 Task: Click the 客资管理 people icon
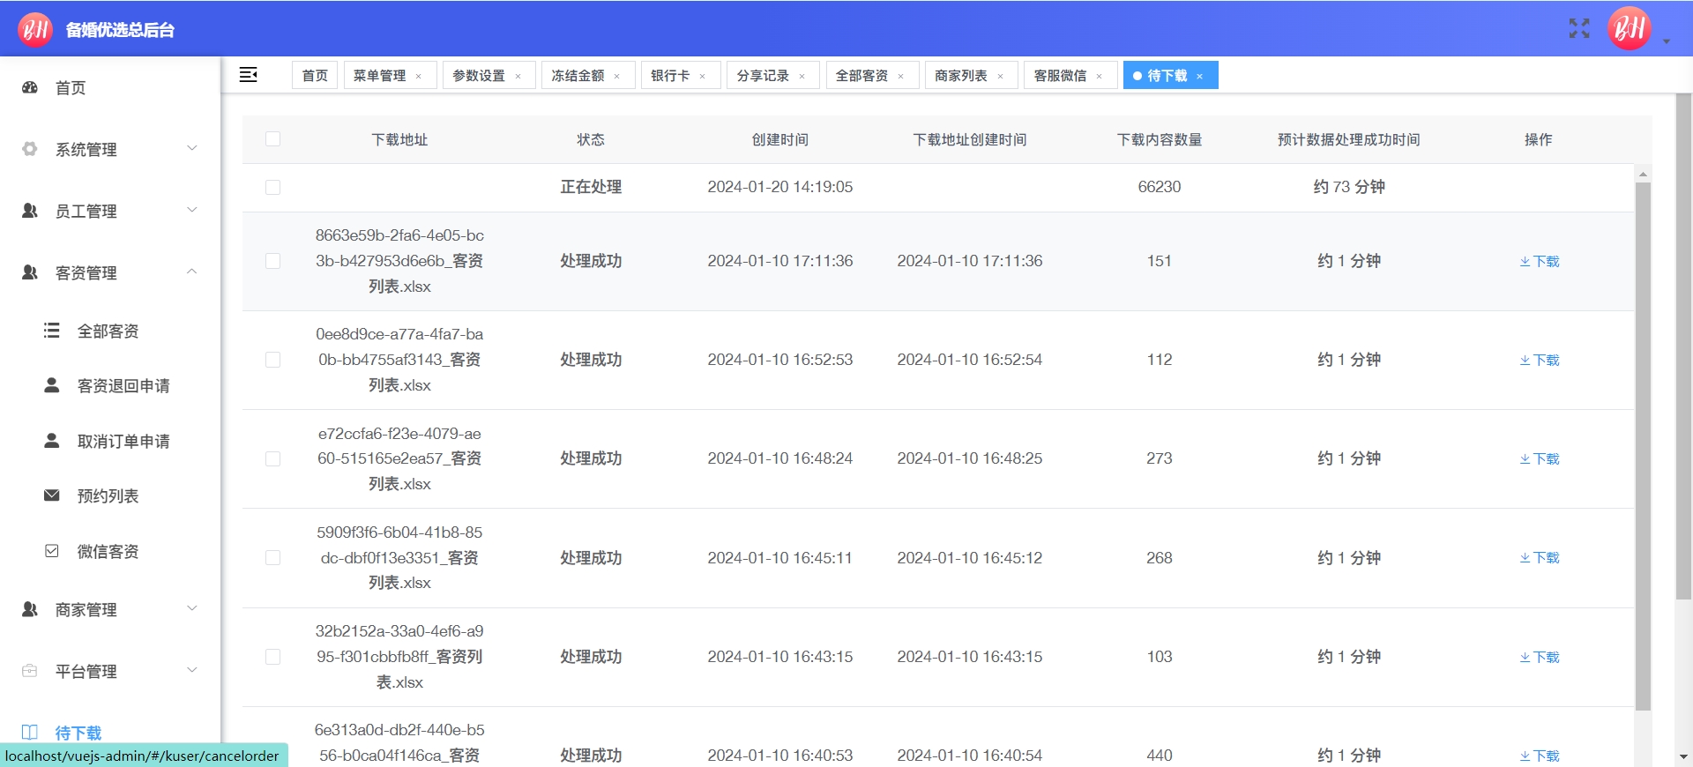(x=30, y=272)
